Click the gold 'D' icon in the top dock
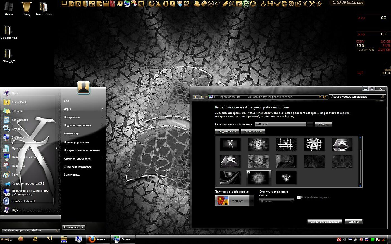 (78, 4)
